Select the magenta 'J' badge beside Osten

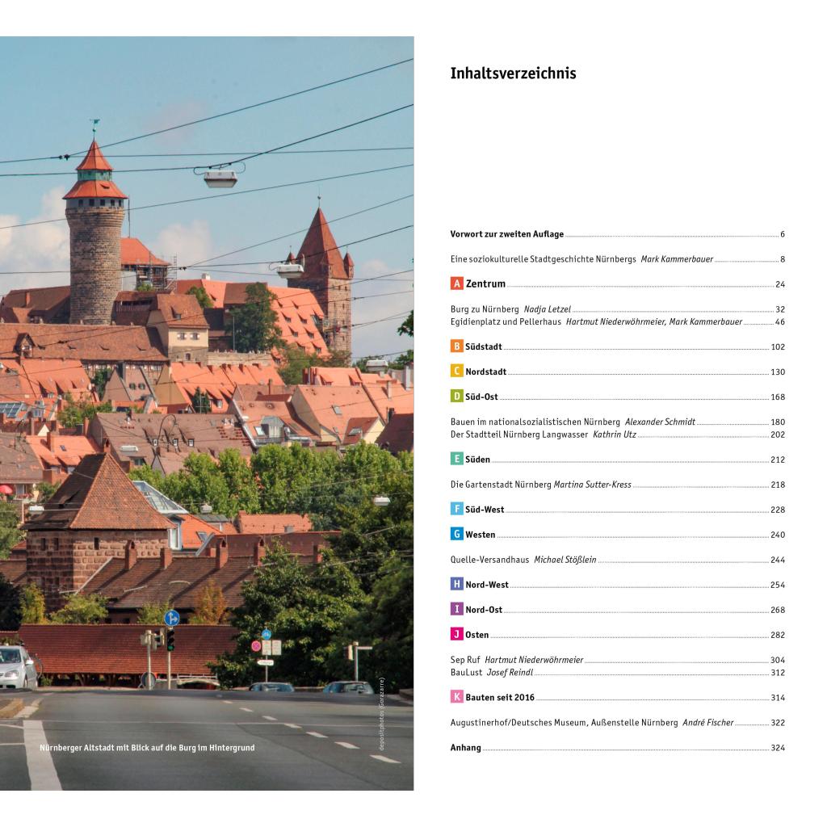click(x=456, y=635)
